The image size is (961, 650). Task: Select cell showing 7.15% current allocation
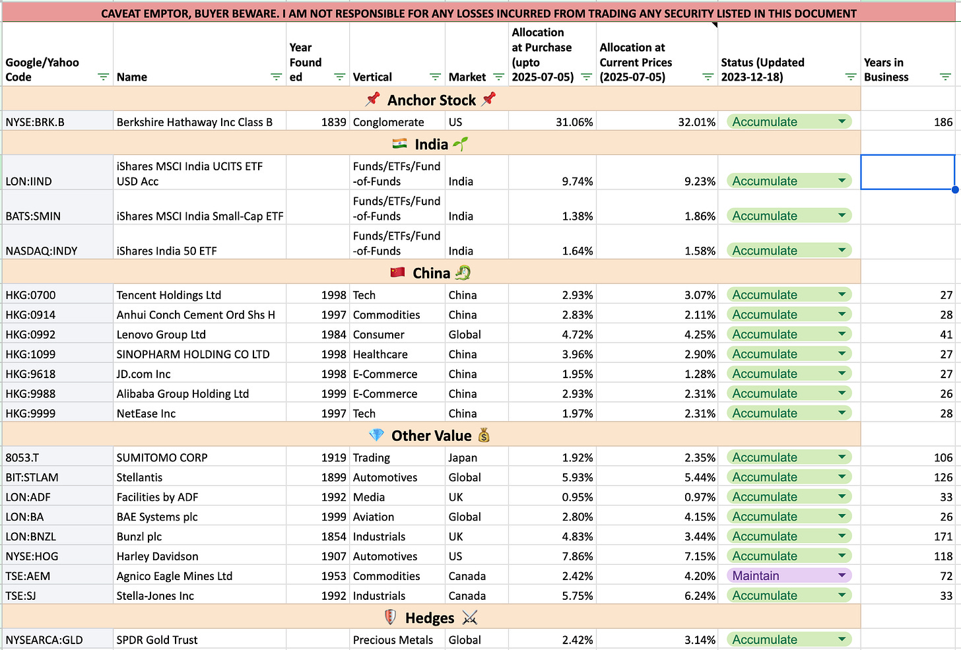(x=657, y=556)
